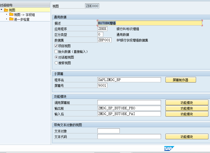Viewport: 210px width, 153px height.
Task: Focus the 数据集 field ZBP001
Action: [x=104, y=40]
